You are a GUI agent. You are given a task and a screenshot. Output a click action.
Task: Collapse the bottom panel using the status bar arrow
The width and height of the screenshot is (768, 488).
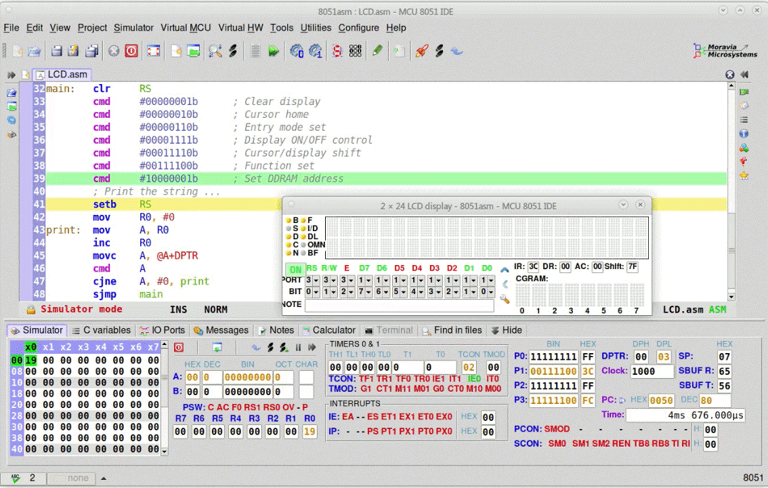point(103,478)
